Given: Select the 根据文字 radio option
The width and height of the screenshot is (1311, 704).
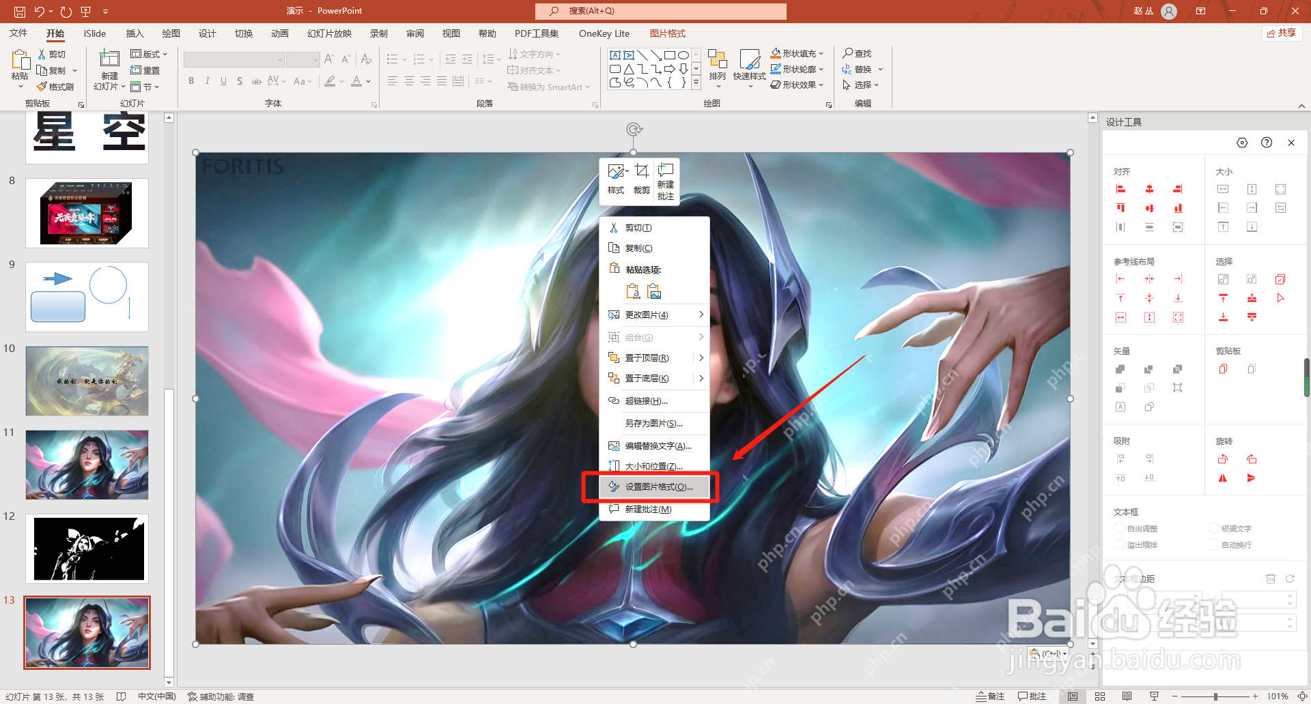Looking at the screenshot, I should (x=1213, y=529).
